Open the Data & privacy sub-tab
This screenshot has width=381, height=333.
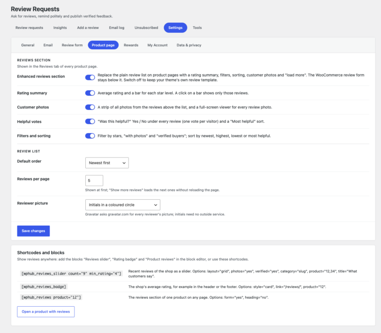pyautogui.click(x=189, y=45)
